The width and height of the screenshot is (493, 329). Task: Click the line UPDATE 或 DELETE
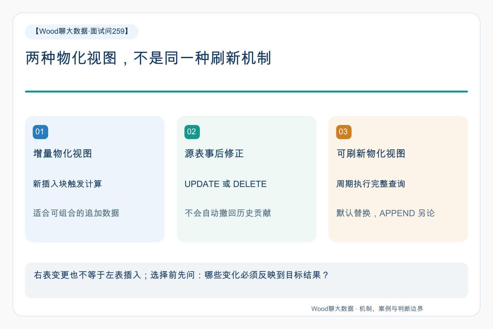point(226,184)
